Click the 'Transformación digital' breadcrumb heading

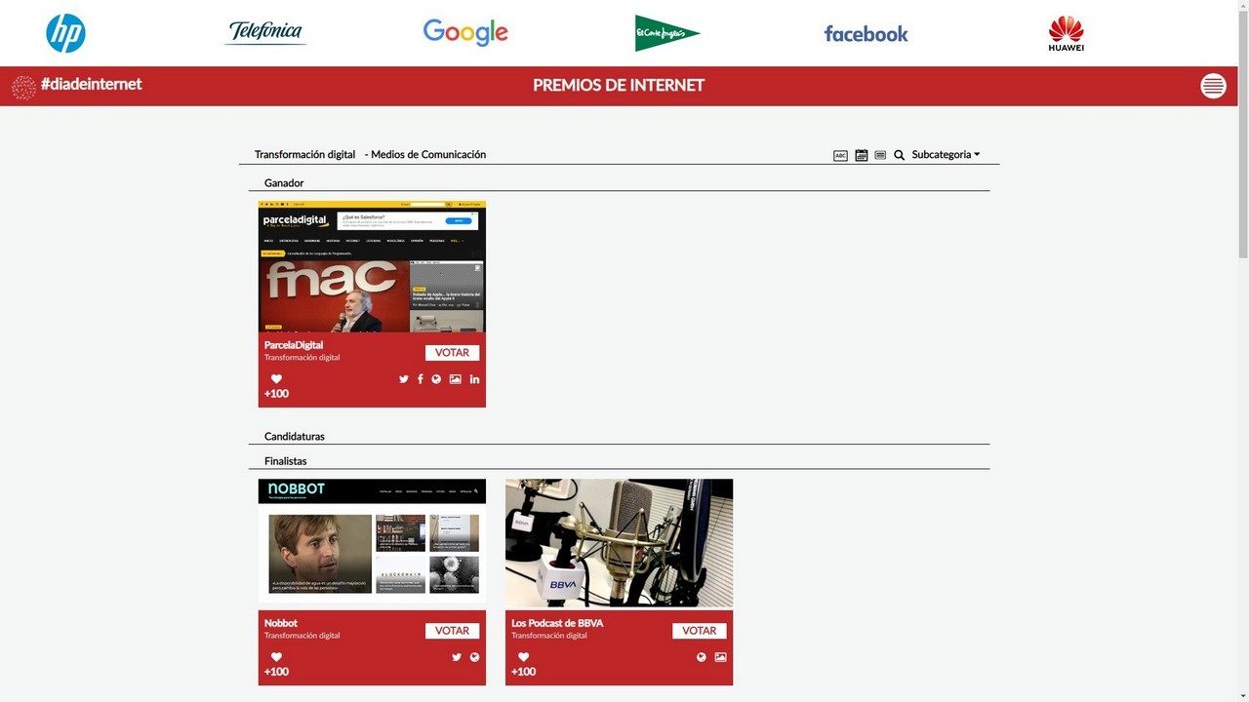coord(304,155)
